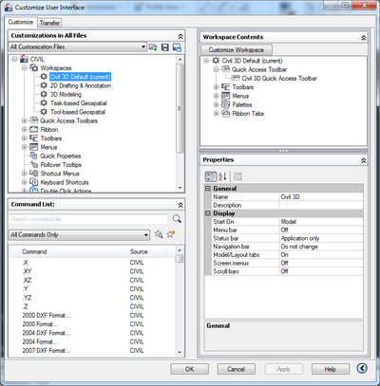Select the Civil 3D Default (current) workspace
The image size is (380, 386).
[x=80, y=77]
